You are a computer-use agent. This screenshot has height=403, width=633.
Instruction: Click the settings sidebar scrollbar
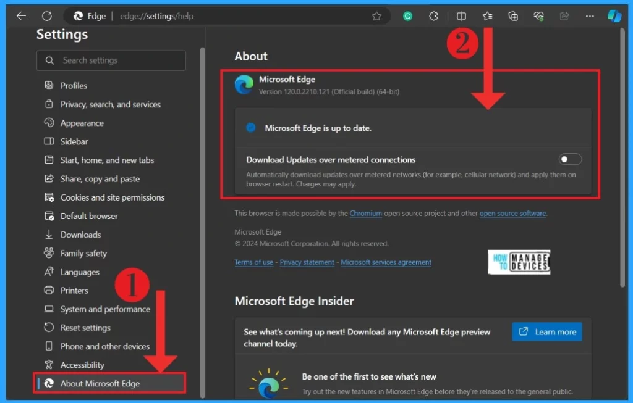pos(203,222)
